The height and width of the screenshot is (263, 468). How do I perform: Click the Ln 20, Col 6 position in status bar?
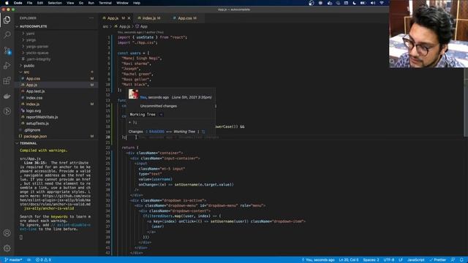(x=349, y=260)
